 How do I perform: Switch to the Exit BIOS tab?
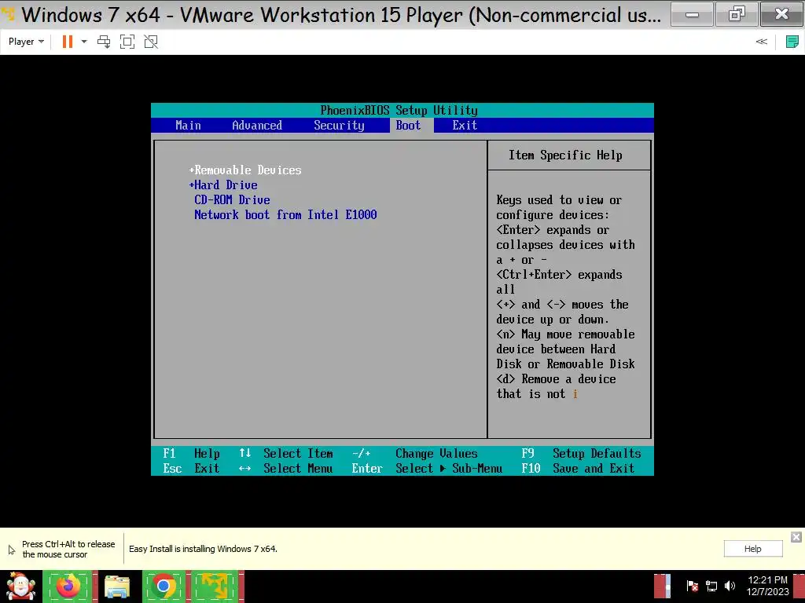click(465, 126)
